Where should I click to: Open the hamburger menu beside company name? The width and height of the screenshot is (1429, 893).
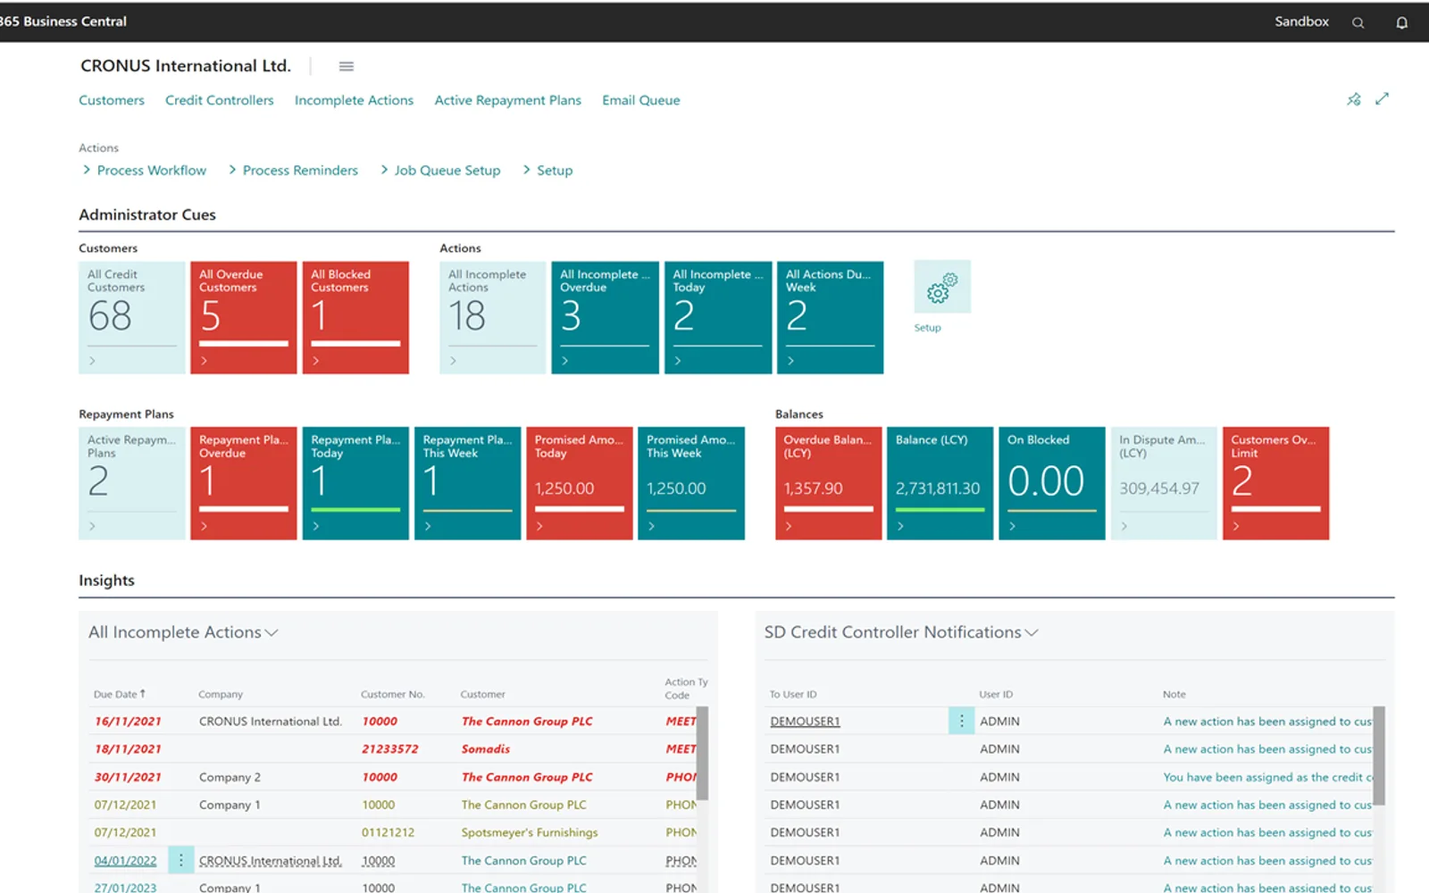tap(346, 66)
